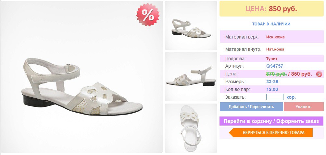Click the Удалить button

pyautogui.click(x=304, y=107)
